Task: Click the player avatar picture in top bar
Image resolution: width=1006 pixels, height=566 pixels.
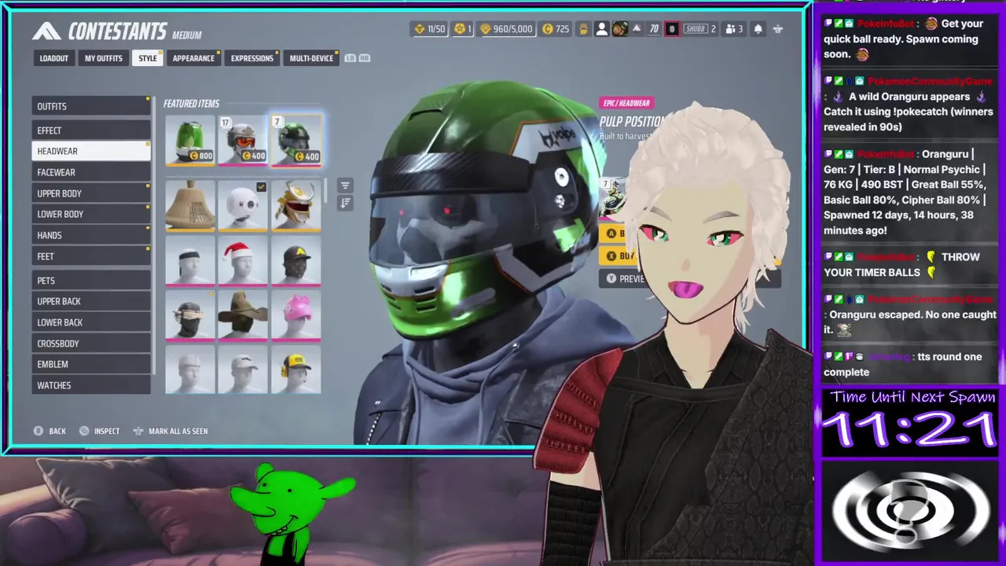Action: pyautogui.click(x=620, y=29)
